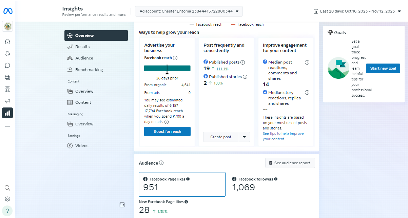Open the Ads megaphone icon
Viewport: 408px width, 218px height.
click(7, 101)
